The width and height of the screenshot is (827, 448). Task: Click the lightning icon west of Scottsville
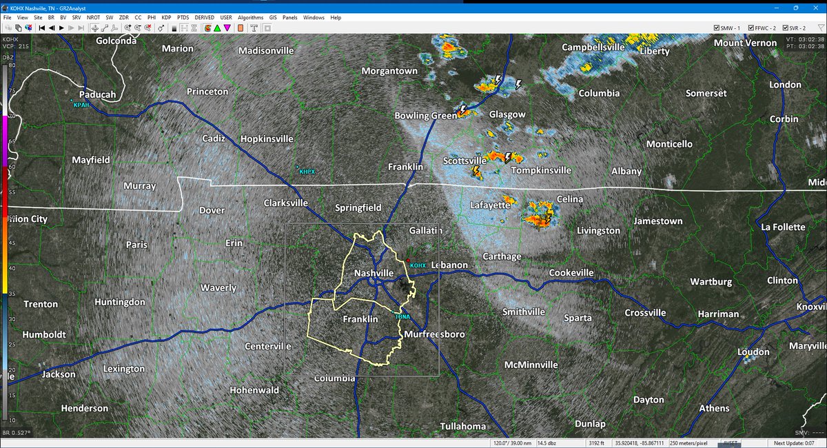point(476,170)
